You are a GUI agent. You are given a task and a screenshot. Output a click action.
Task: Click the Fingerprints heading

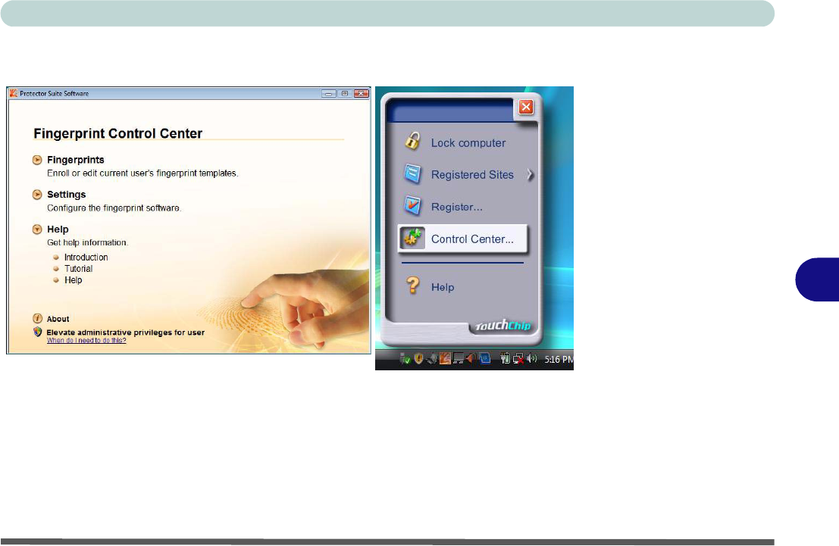(76, 160)
